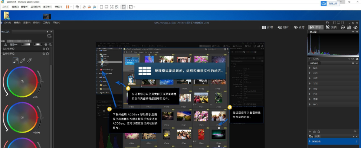Open settings gear for the 色彩 wheel group

[x=44, y=49]
